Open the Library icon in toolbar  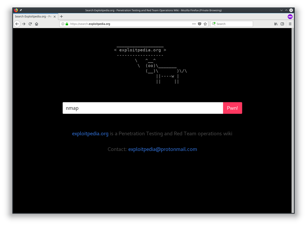pyautogui.click(x=276, y=24)
